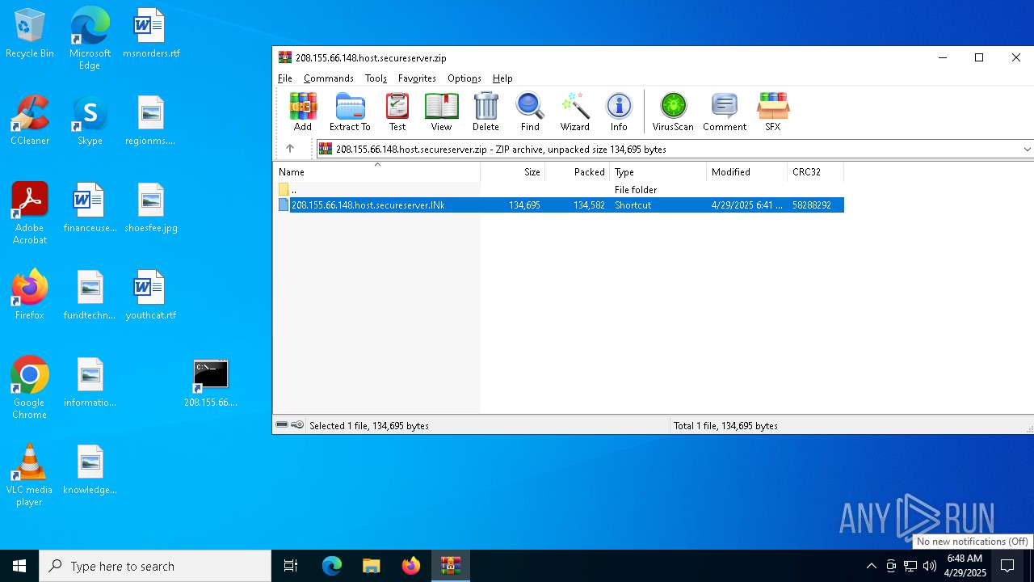Image resolution: width=1034 pixels, height=582 pixels.
Task: Click the drive/key icon in status bar
Action: (290, 425)
